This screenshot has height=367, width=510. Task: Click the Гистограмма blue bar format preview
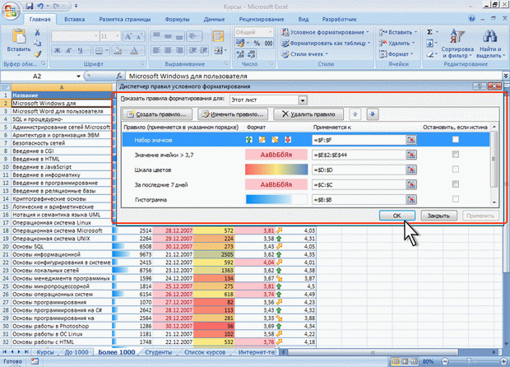click(x=276, y=199)
